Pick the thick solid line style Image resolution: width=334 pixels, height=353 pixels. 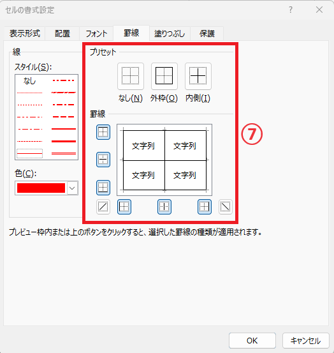[x=64, y=141]
